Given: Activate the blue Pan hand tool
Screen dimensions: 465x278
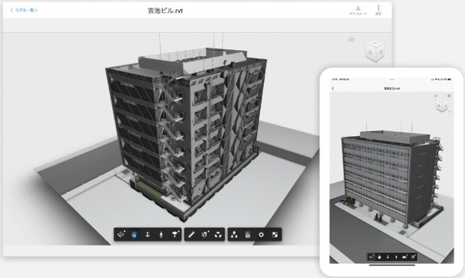Looking at the screenshot, I should coord(134,234).
